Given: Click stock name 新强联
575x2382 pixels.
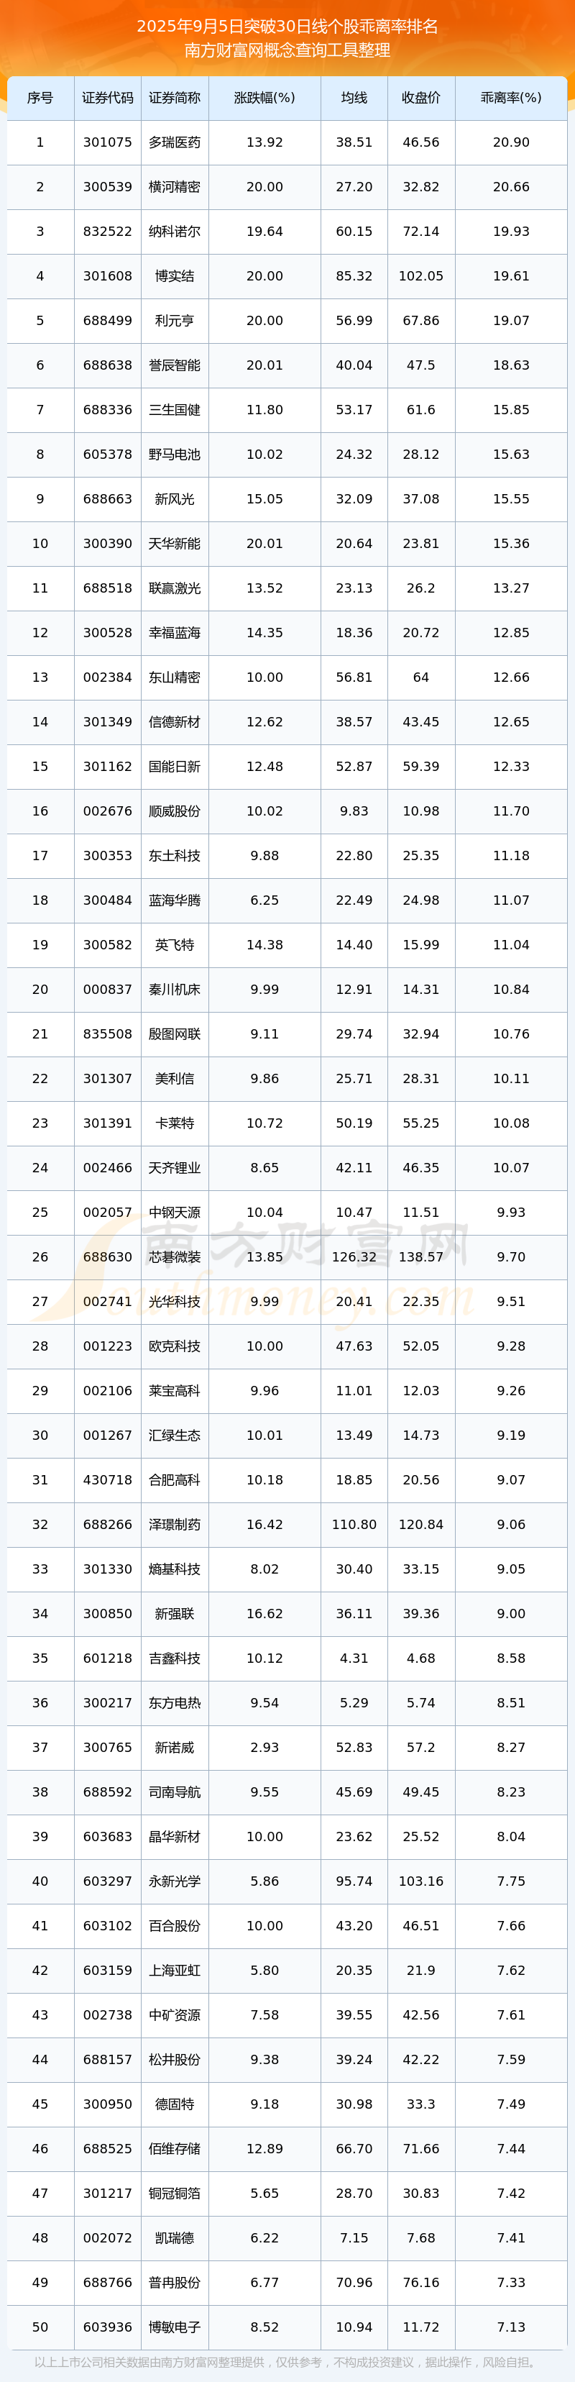Looking at the screenshot, I should click(x=175, y=1614).
